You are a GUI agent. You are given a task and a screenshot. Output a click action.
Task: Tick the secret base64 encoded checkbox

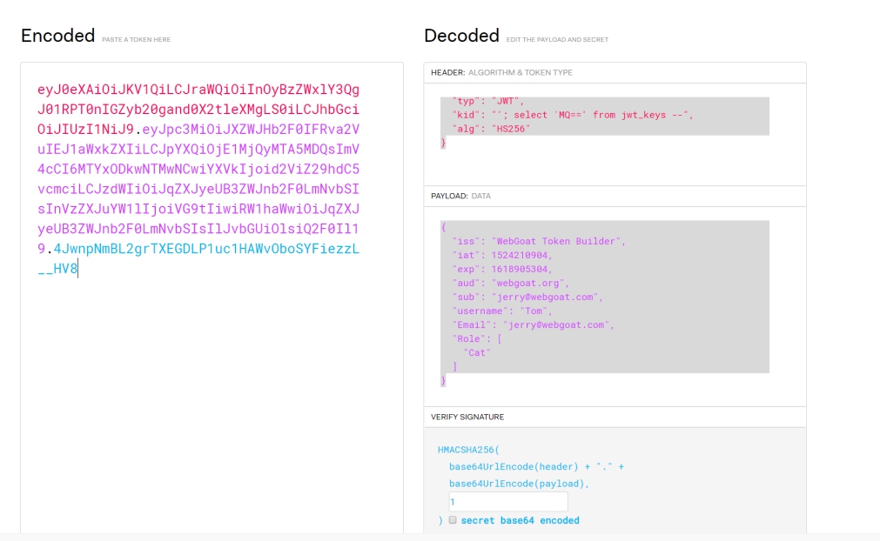453,520
